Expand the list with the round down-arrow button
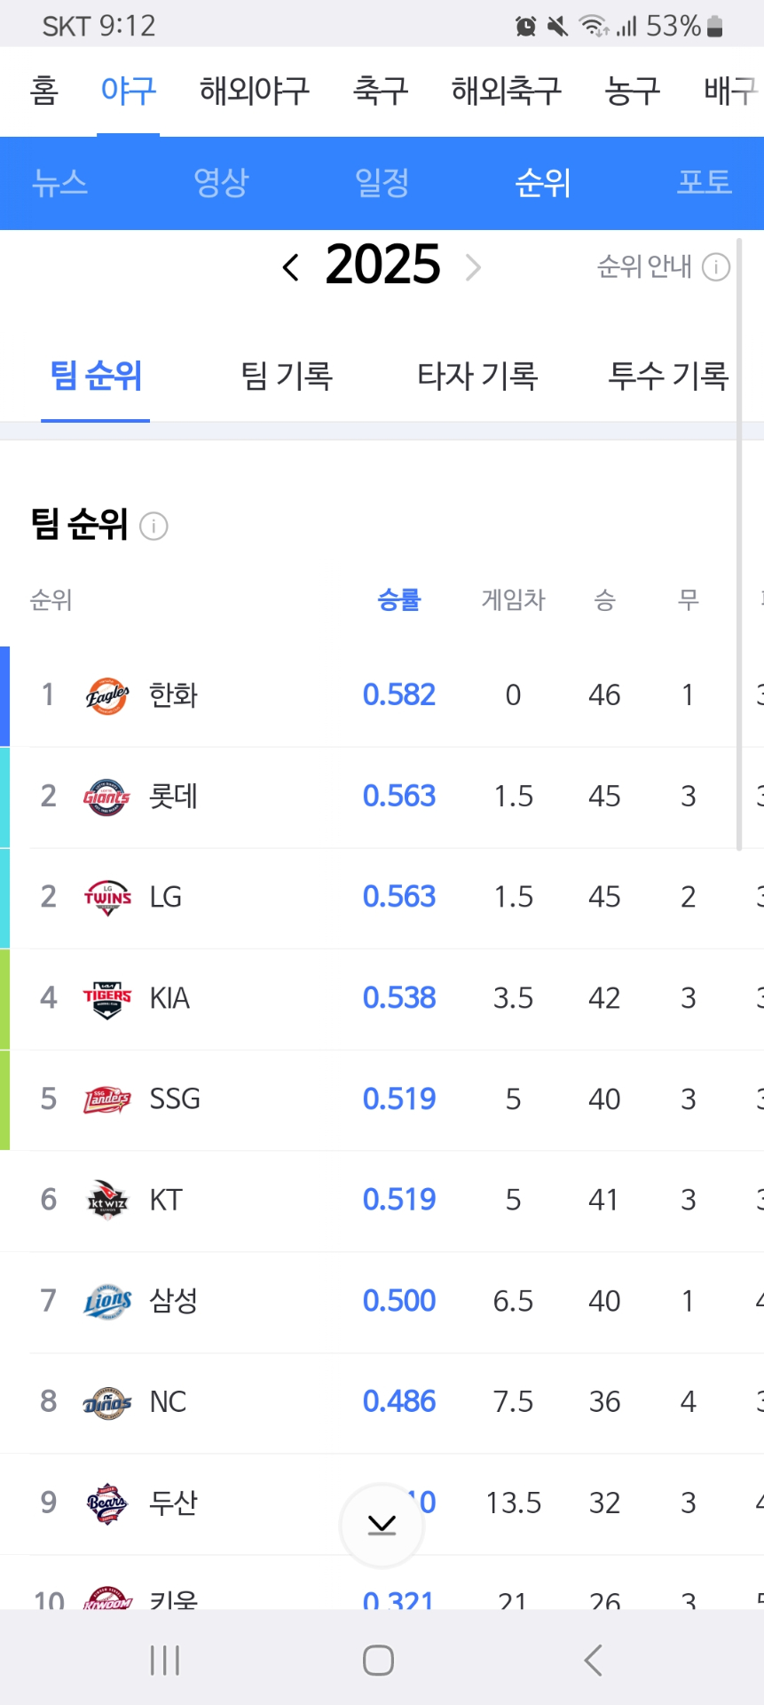The height and width of the screenshot is (1705, 764). click(x=382, y=1526)
